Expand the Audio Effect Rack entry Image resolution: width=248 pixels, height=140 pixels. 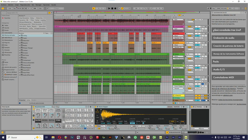point(20,75)
